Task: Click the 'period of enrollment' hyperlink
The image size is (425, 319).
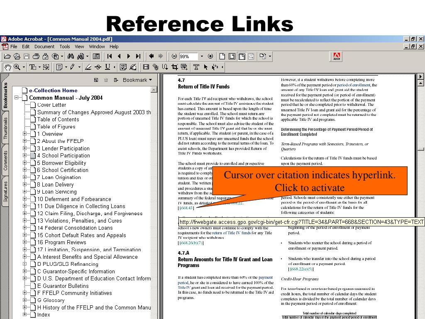Action: [x=354, y=85]
